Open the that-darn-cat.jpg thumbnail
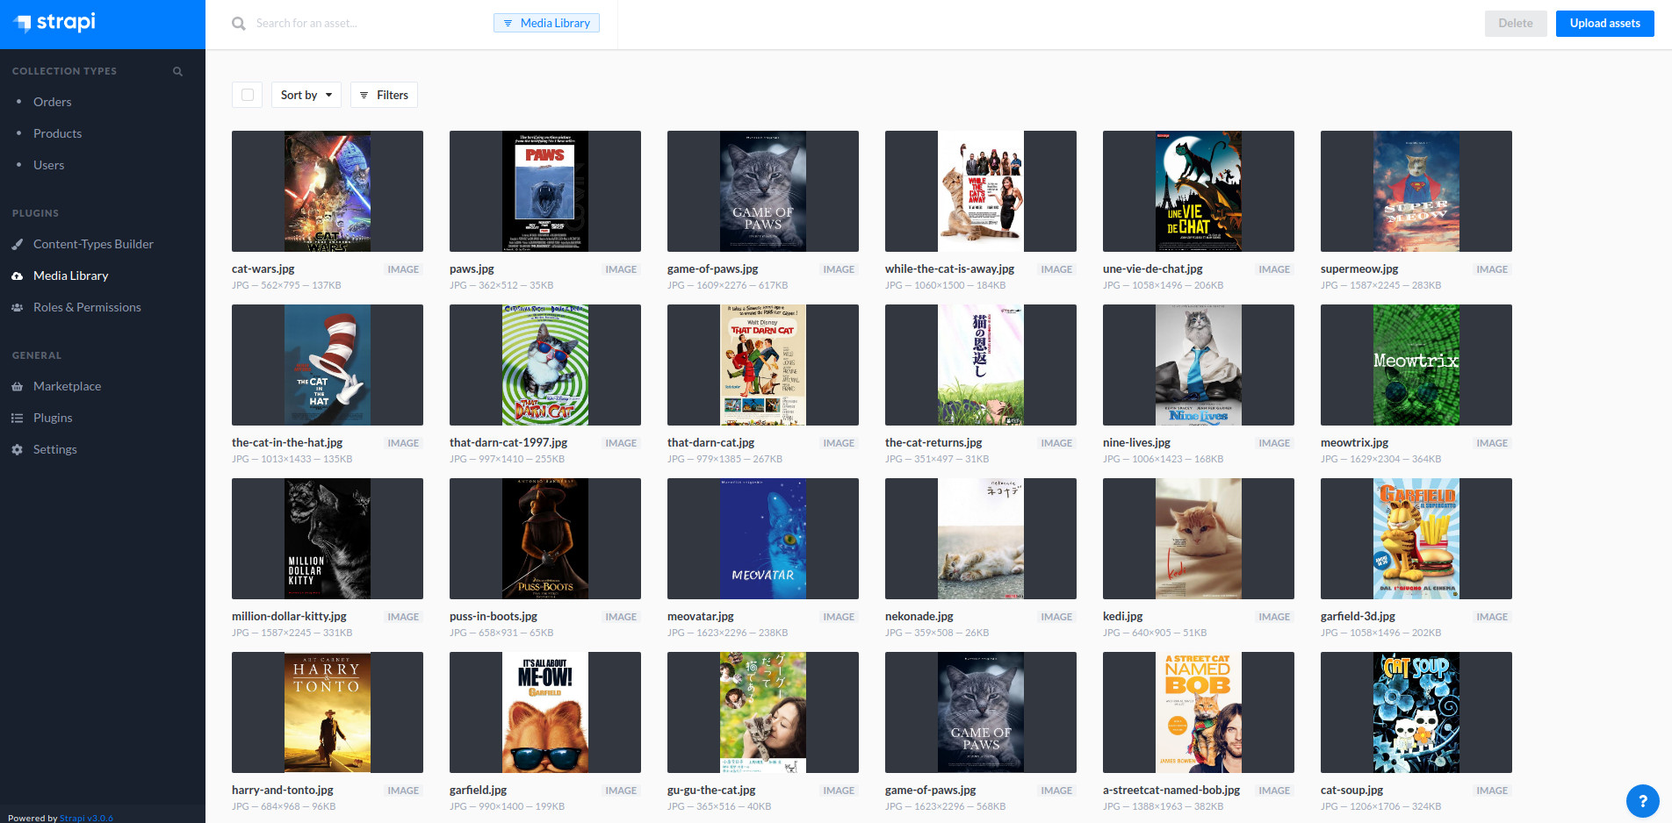This screenshot has height=823, width=1672. coord(763,365)
